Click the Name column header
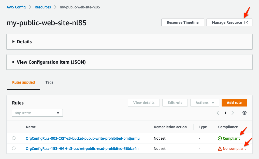This screenshot has height=159, width=259. tap(31, 127)
